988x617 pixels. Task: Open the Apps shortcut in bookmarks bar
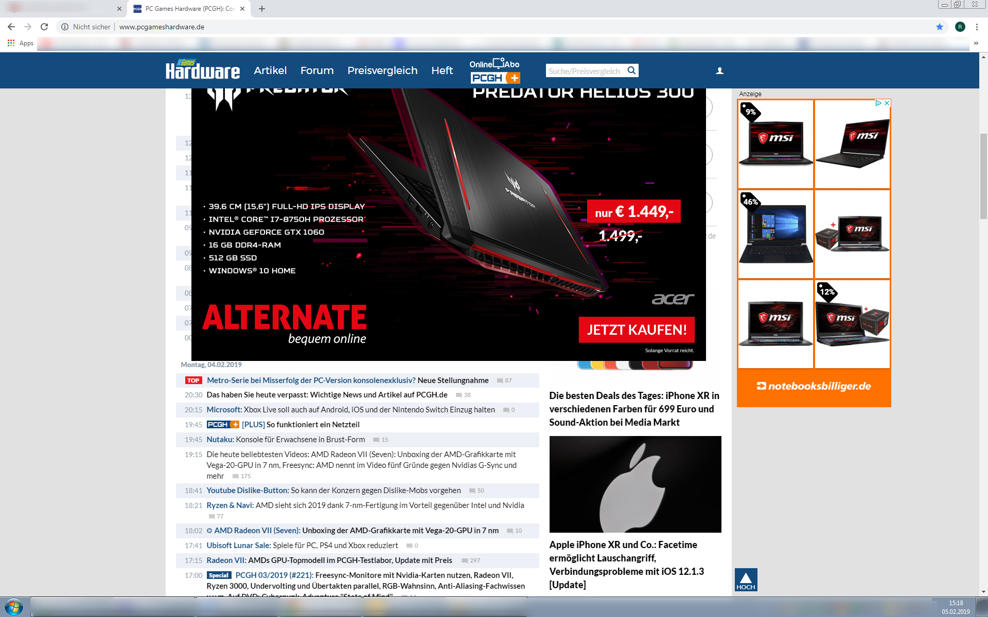pos(21,43)
